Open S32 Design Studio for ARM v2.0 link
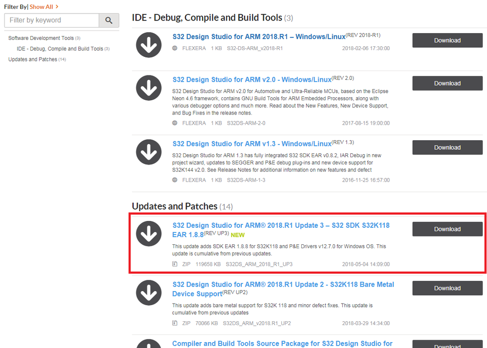487x348 pixels. [252, 79]
